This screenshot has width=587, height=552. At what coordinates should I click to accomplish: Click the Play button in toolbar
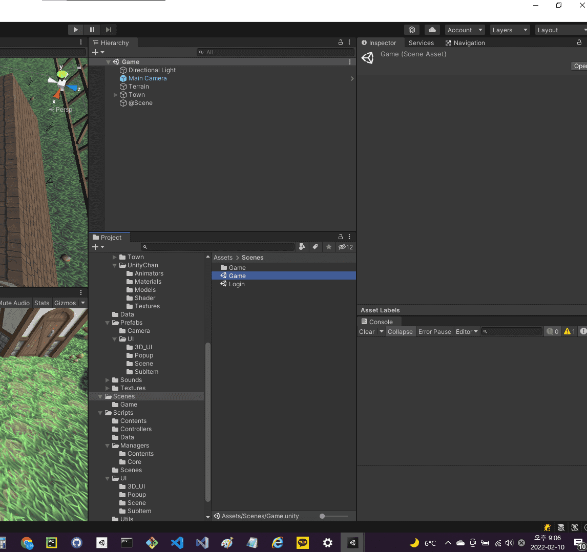tap(75, 30)
